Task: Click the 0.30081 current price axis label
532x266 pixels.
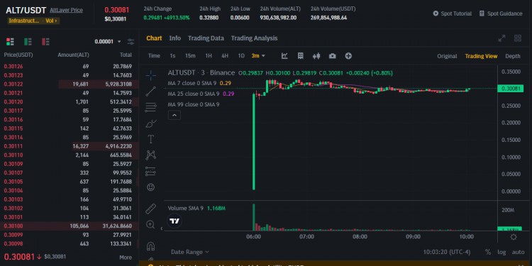Action: tap(510, 89)
